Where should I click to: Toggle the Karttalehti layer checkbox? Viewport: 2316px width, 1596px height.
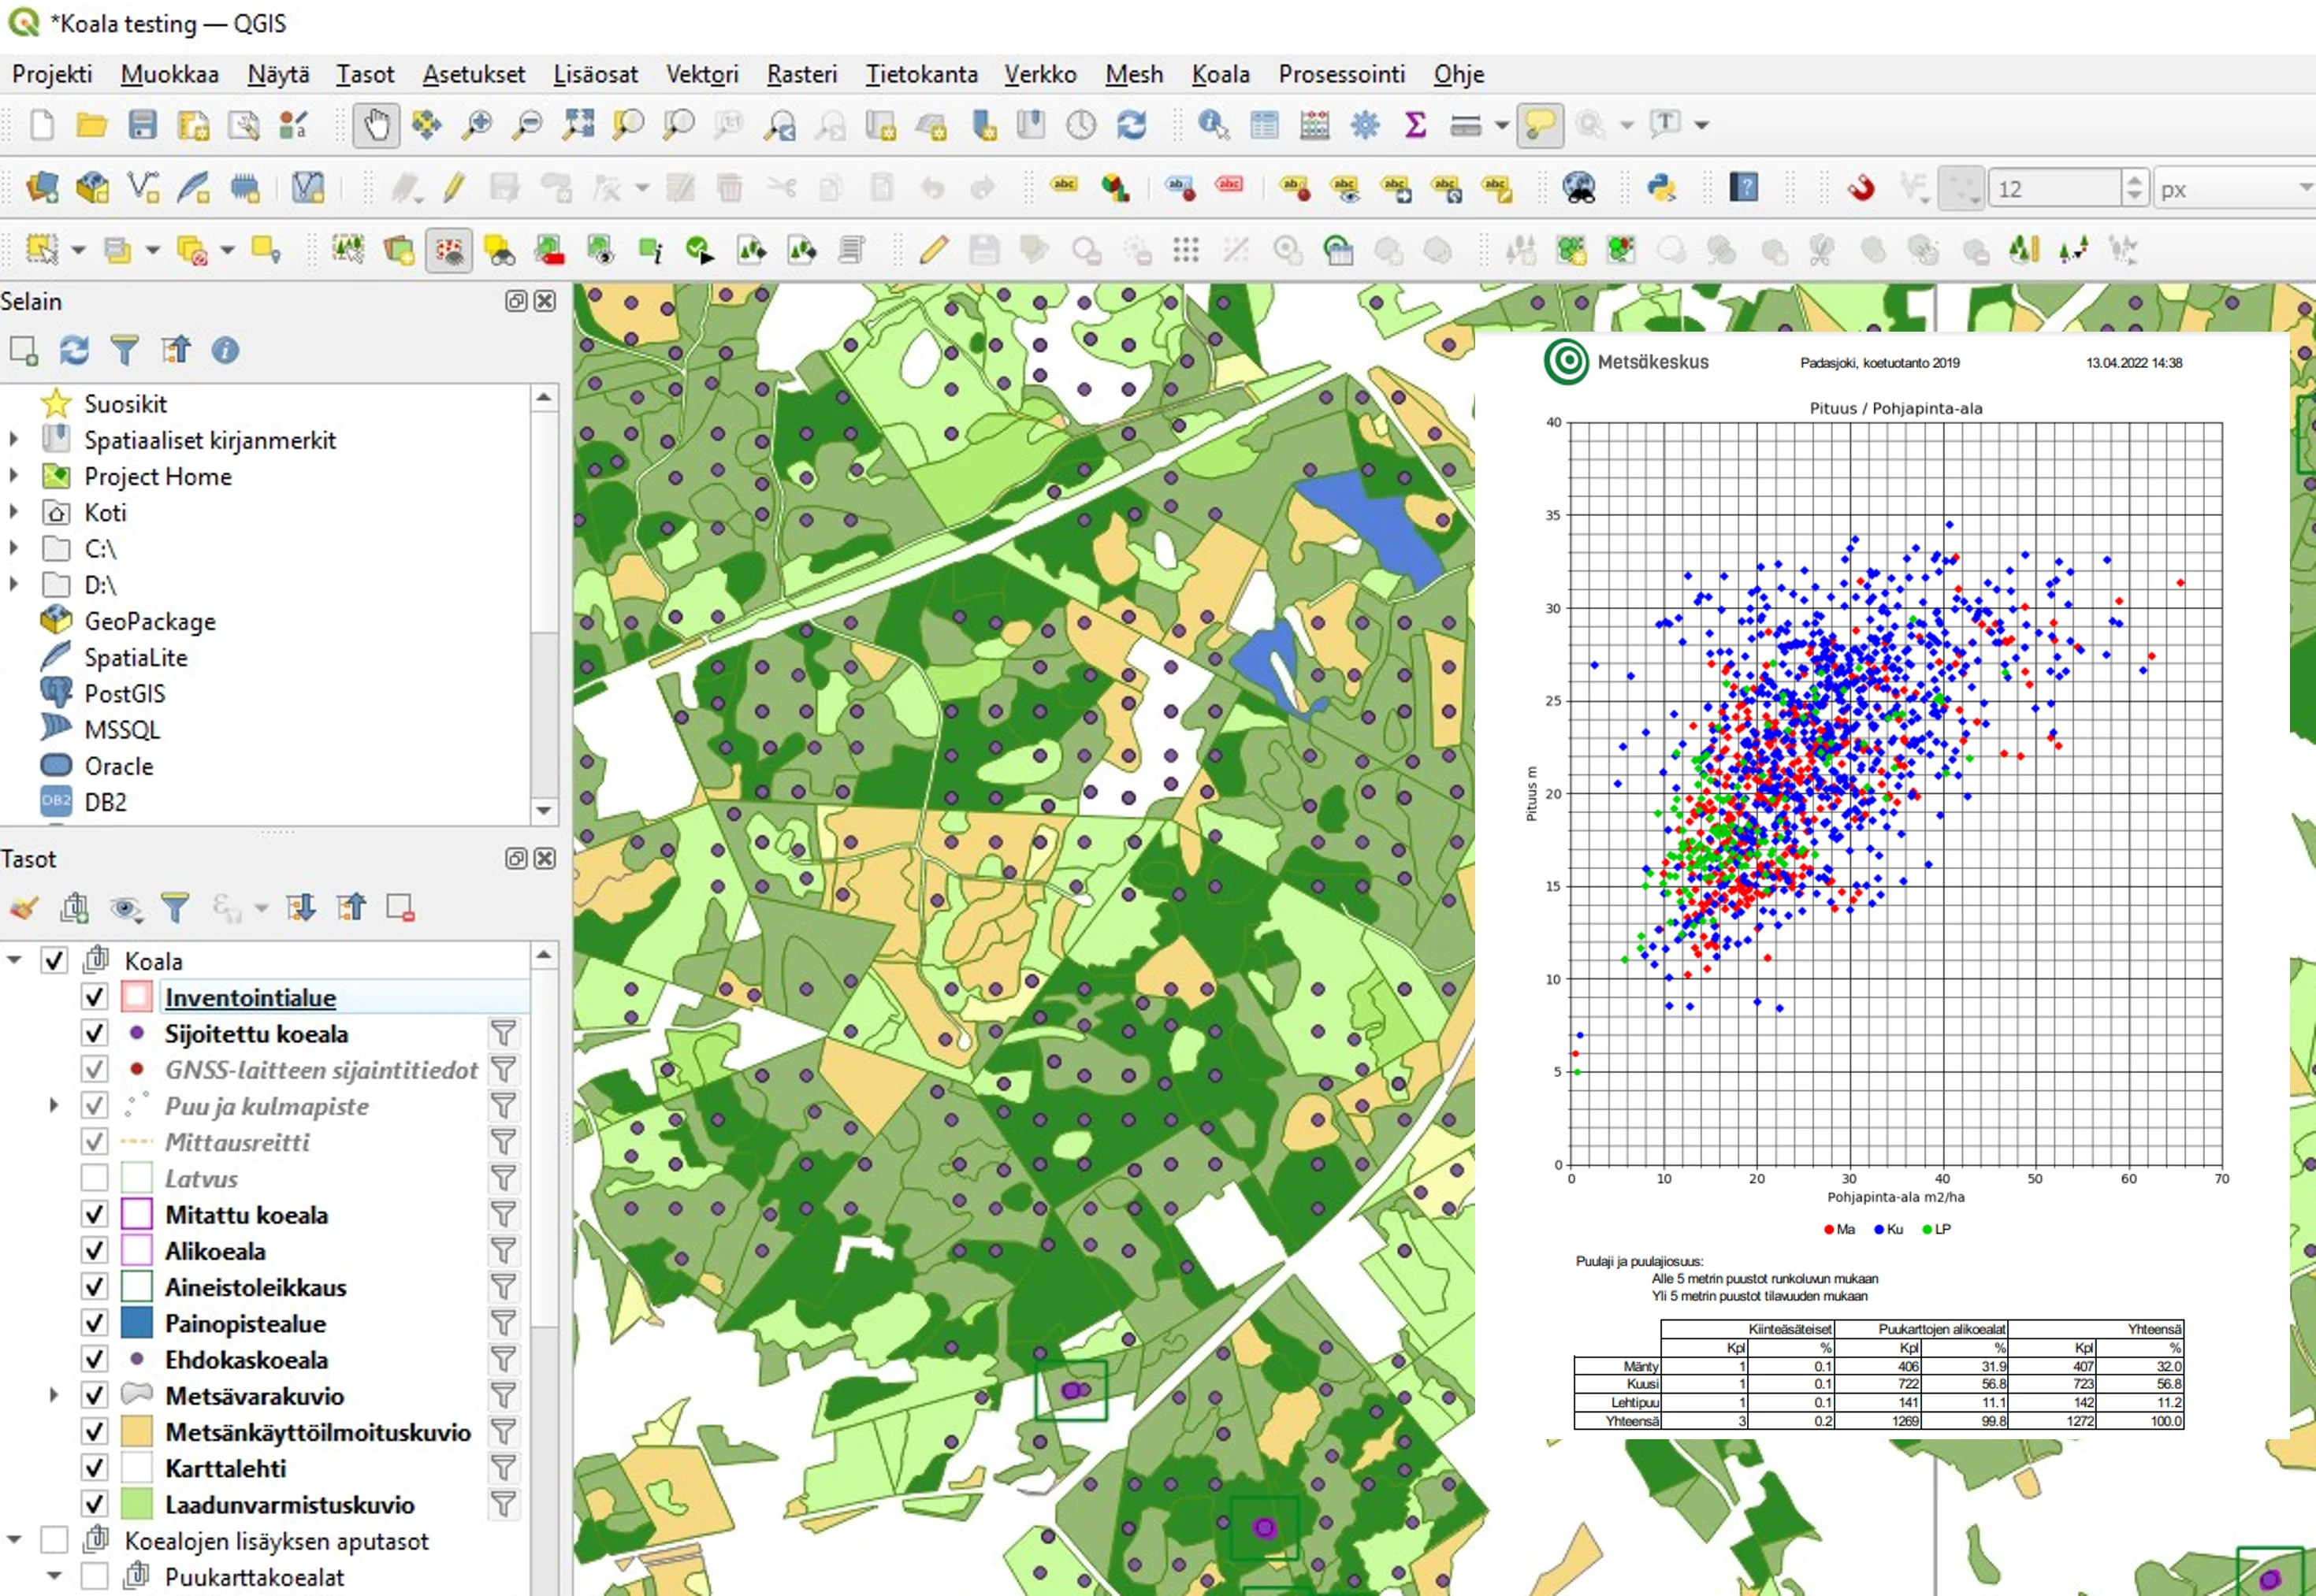coord(94,1468)
